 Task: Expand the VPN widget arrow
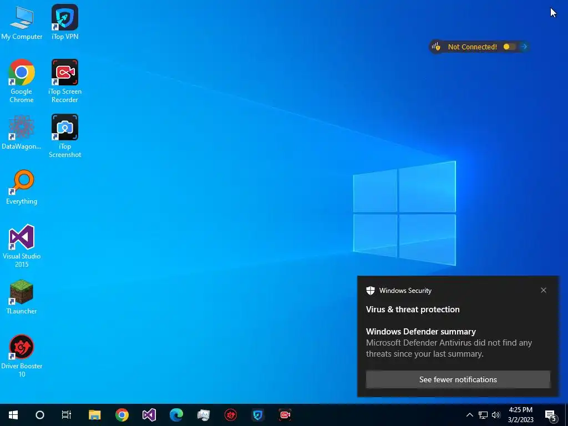click(524, 47)
